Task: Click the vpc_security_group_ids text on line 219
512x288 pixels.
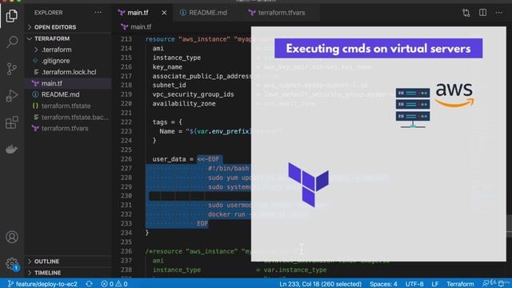Action: pos(193,94)
